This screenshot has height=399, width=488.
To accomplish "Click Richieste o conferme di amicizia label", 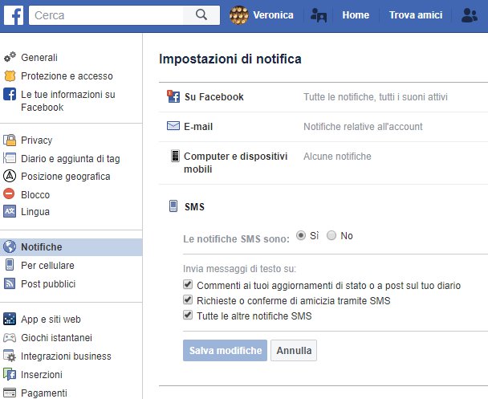I will pos(294,300).
